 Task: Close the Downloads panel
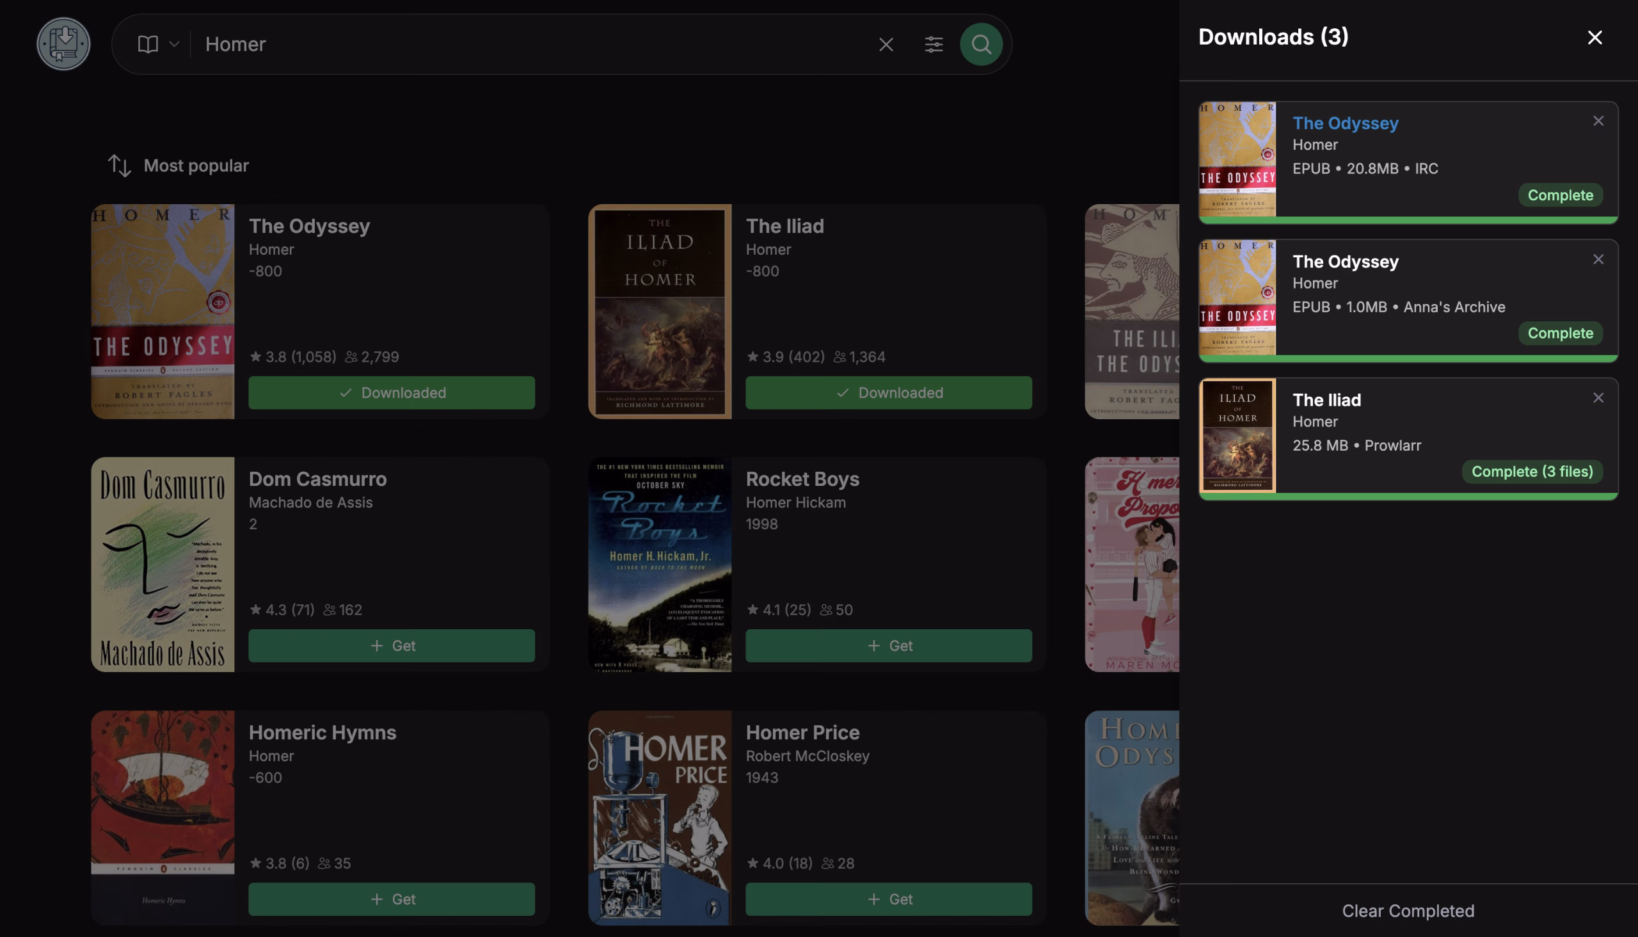1594,37
